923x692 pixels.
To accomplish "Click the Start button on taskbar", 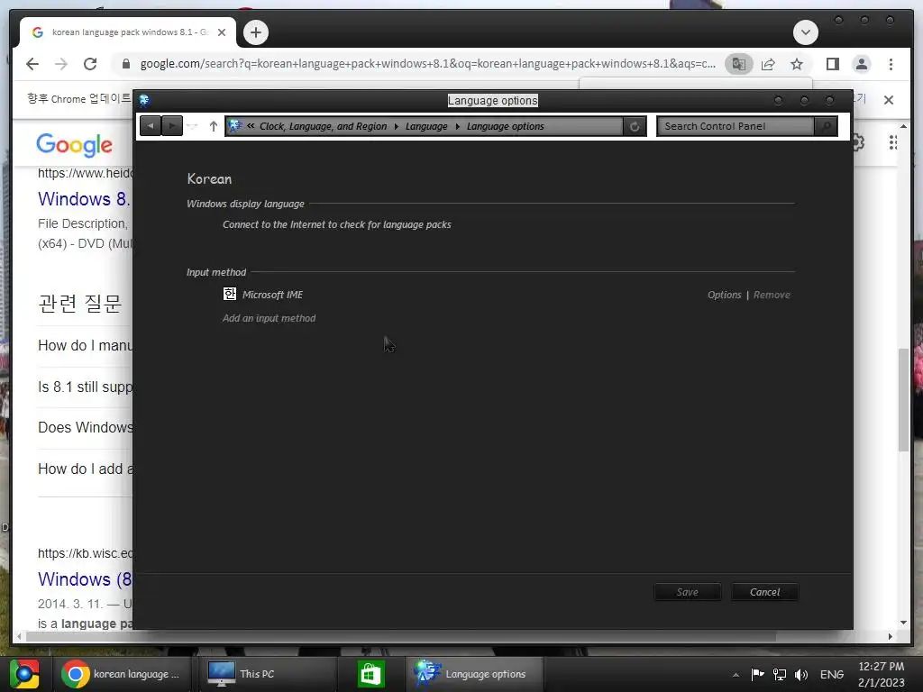I will pos(24,674).
